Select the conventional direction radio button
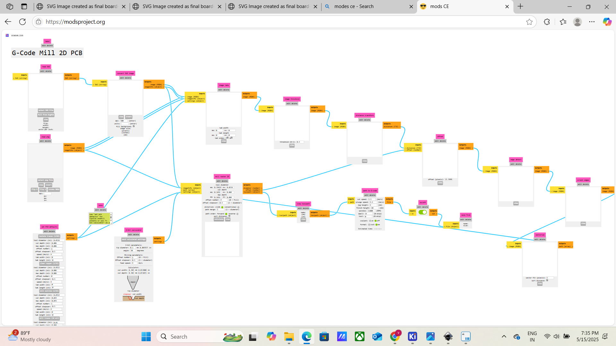 point(238,207)
